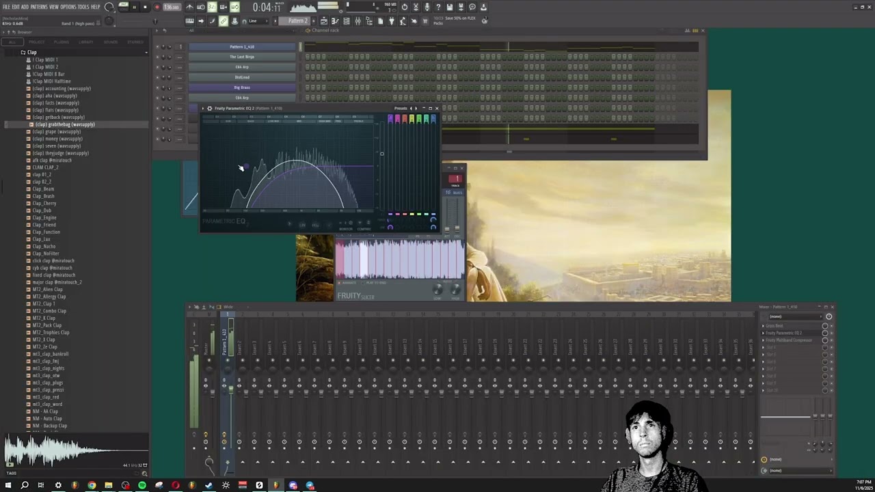Open Spotify from the taskbar
Image resolution: width=875 pixels, height=492 pixels.
tap(142, 485)
